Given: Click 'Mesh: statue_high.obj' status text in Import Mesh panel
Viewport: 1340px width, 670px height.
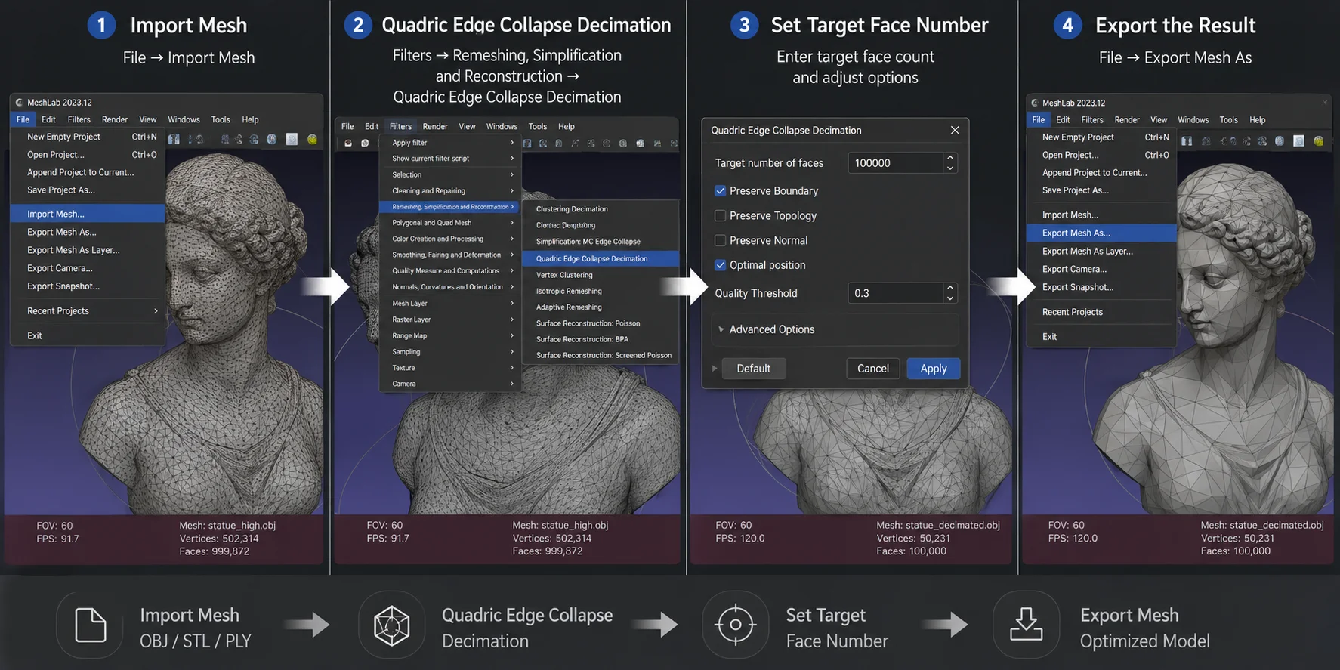Looking at the screenshot, I should click(227, 525).
